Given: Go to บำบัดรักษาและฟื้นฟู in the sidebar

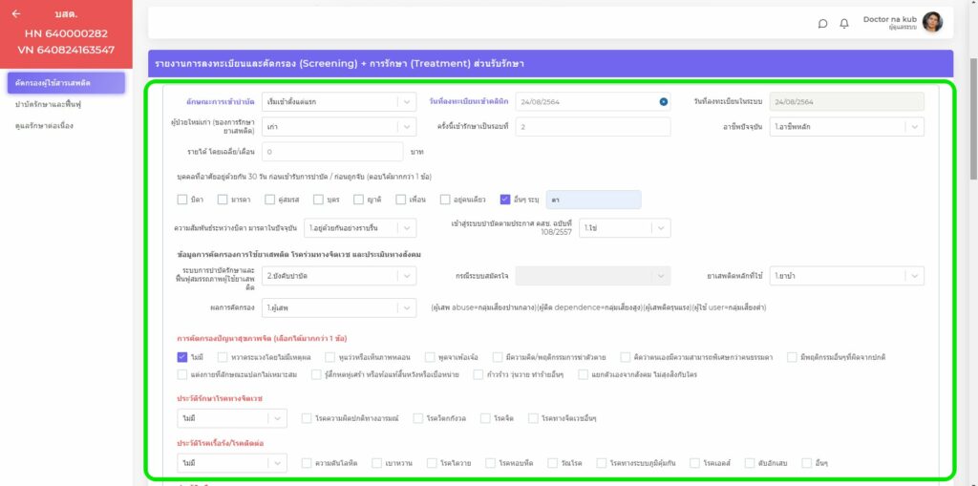Looking at the screenshot, I should pos(46,104).
